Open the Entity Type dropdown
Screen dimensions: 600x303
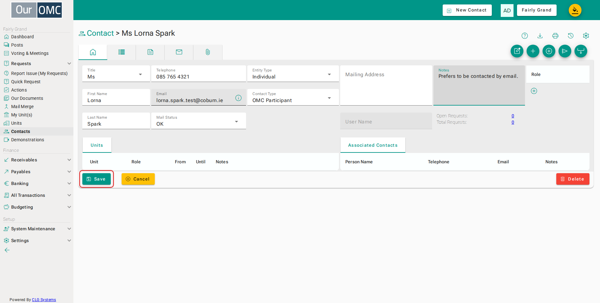coord(293,74)
